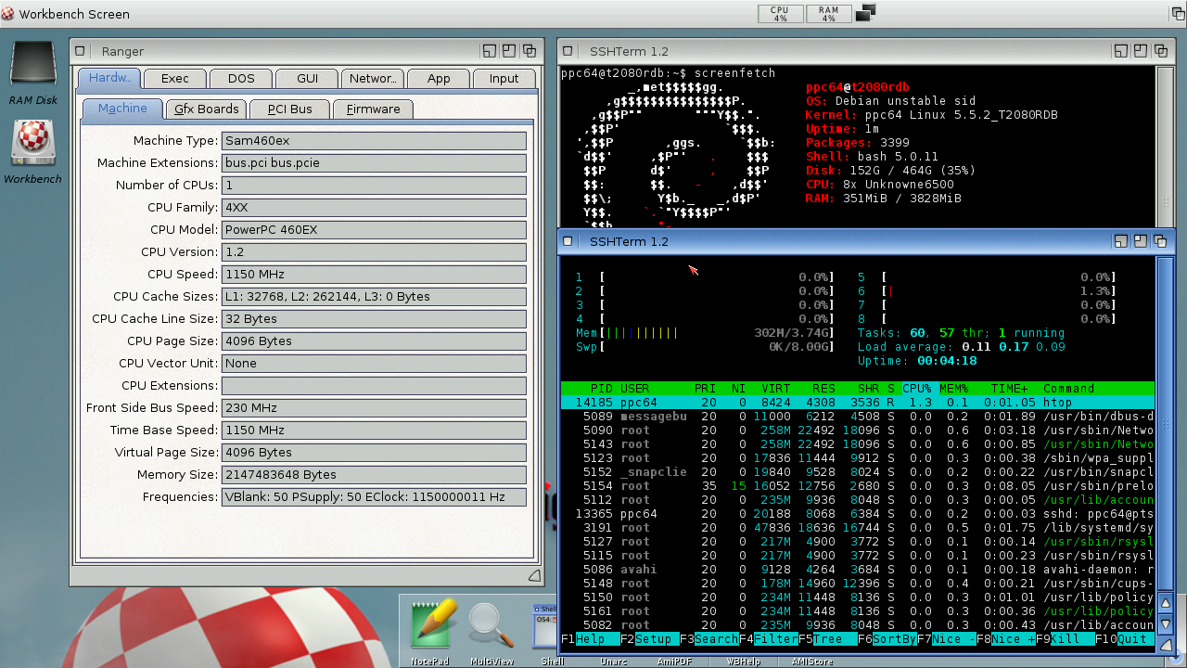Click htop window scroll-down arrow
The width and height of the screenshot is (1187, 668).
[x=1166, y=624]
